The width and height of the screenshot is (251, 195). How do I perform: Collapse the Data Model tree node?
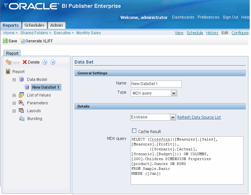pyautogui.click(x=14, y=80)
